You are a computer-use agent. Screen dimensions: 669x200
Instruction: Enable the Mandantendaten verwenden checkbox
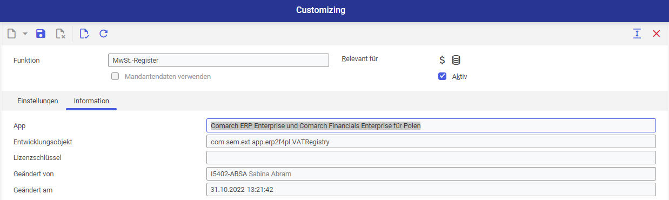point(115,76)
